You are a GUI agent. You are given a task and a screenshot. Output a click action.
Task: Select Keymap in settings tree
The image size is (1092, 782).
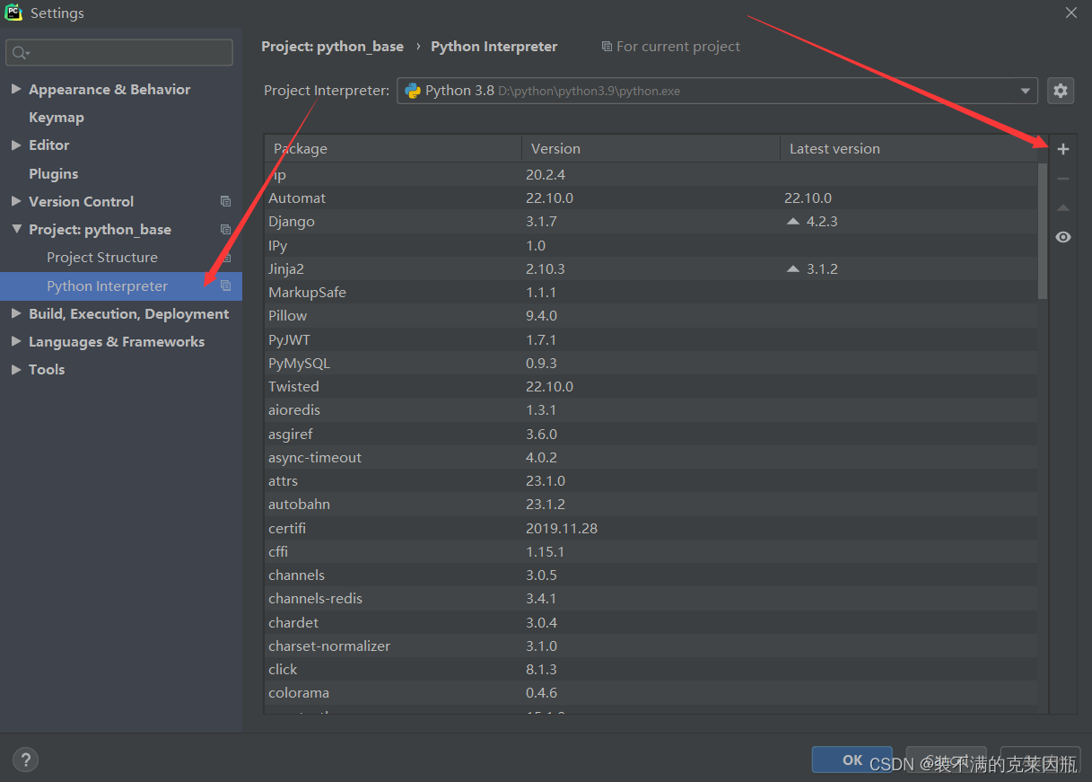click(x=56, y=118)
